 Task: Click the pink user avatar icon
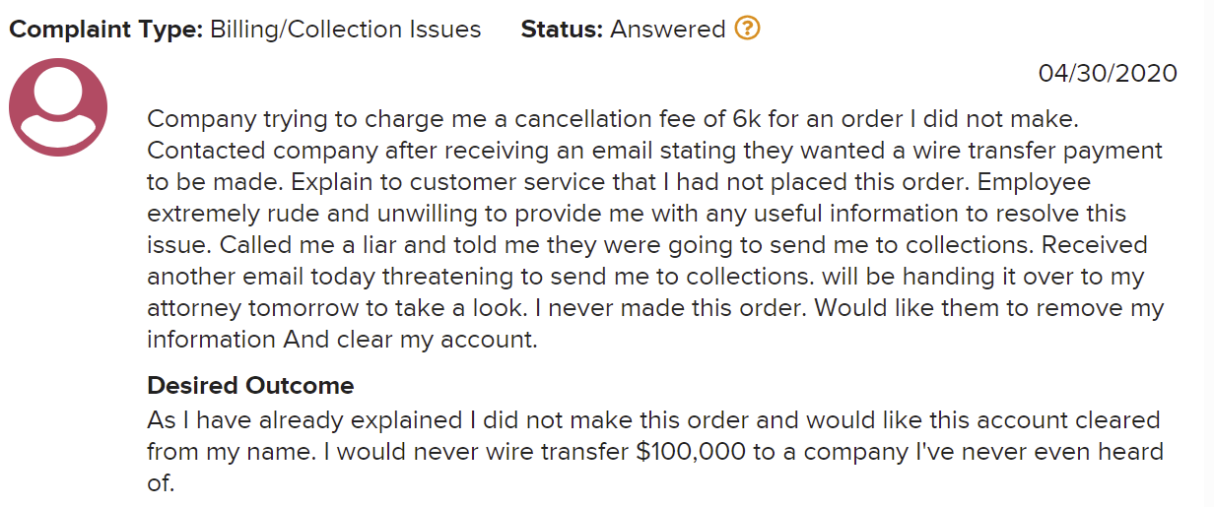coord(58,107)
